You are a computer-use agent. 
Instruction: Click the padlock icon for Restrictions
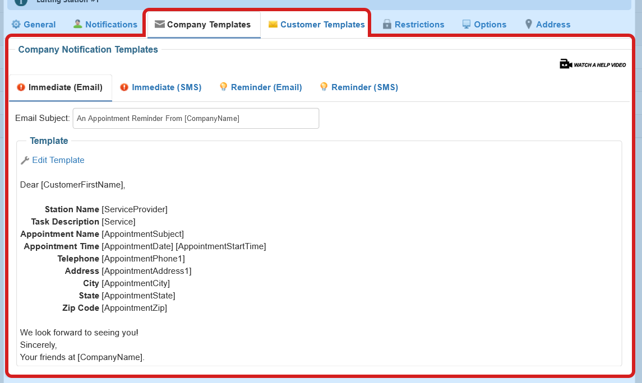point(387,25)
